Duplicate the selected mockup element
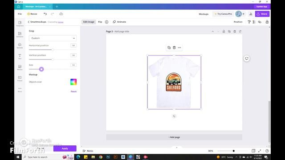This screenshot has width=285, height=160. pyautogui.click(x=169, y=48)
